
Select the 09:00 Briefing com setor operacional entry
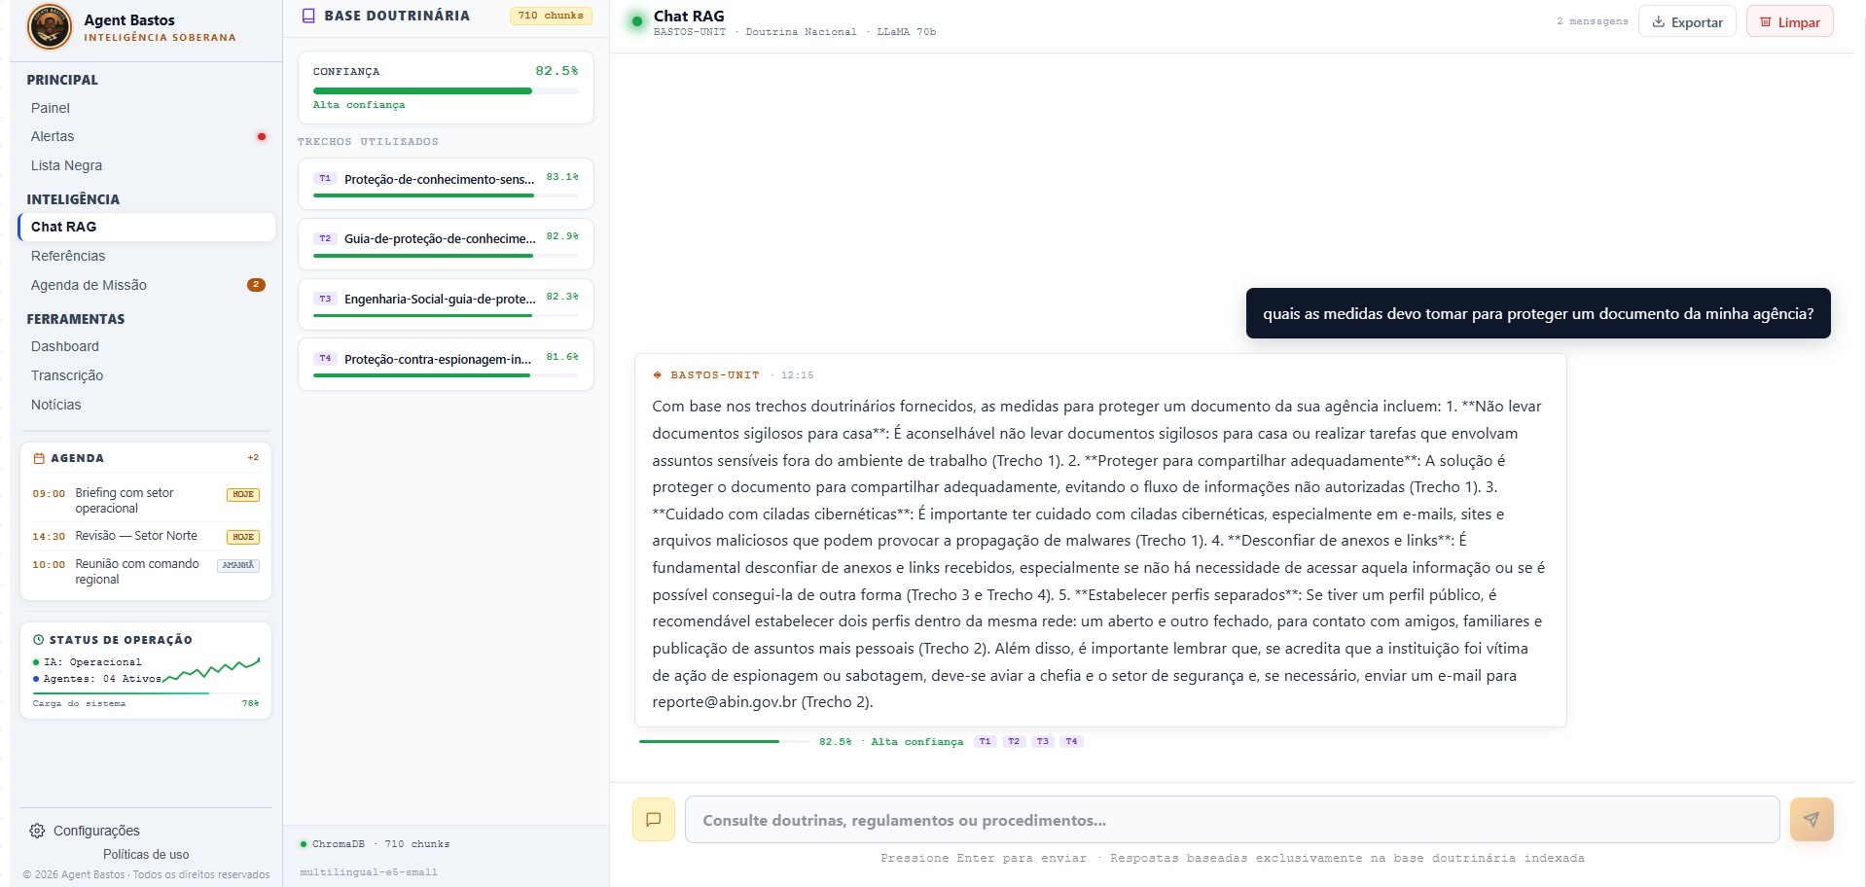[146, 500]
